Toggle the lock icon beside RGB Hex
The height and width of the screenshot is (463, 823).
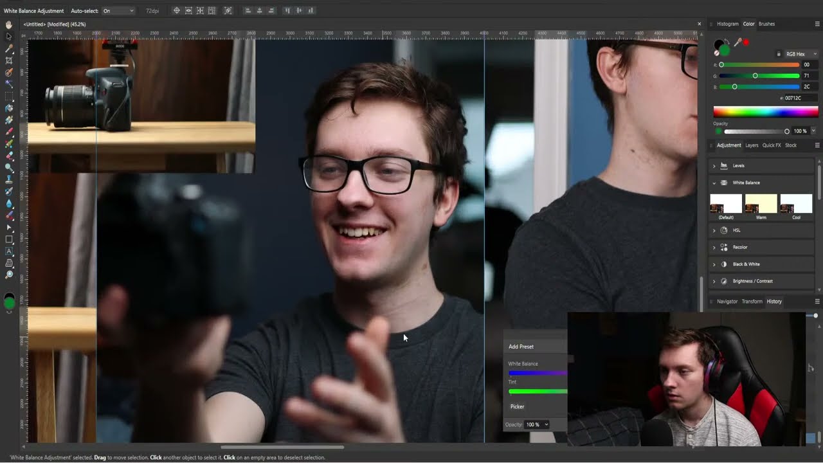pyautogui.click(x=779, y=54)
